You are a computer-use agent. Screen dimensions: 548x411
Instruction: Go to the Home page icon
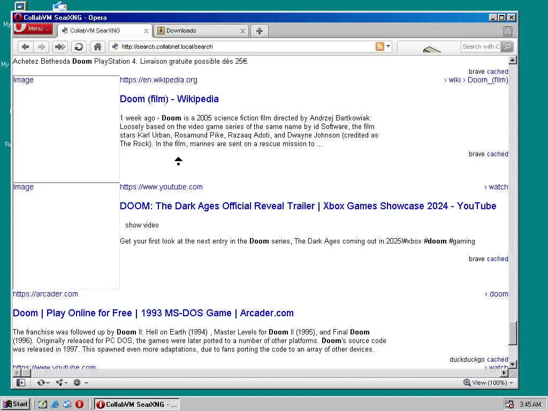[97, 47]
